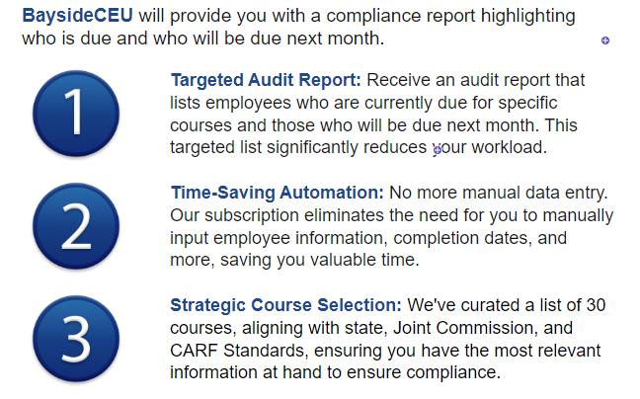
Task: Select the 'Strategic Course Selection:' heading
Action: click(x=285, y=304)
